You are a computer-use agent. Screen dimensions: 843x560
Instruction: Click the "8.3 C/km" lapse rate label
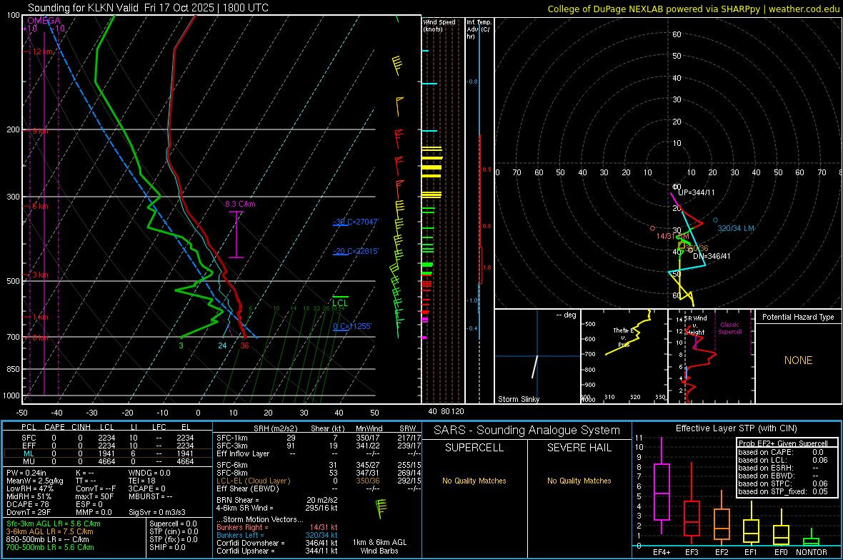pos(240,204)
